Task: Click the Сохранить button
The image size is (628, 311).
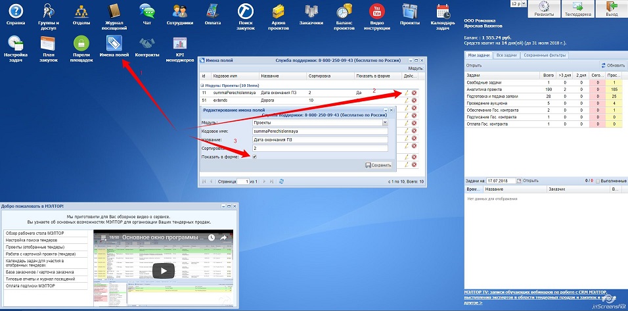Action: (378, 165)
